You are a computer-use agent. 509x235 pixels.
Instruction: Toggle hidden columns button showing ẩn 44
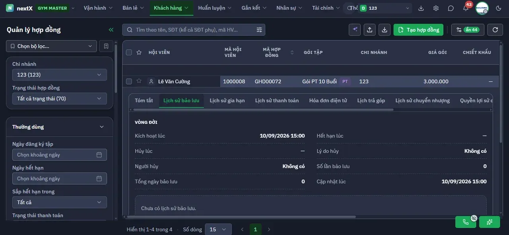click(x=468, y=30)
